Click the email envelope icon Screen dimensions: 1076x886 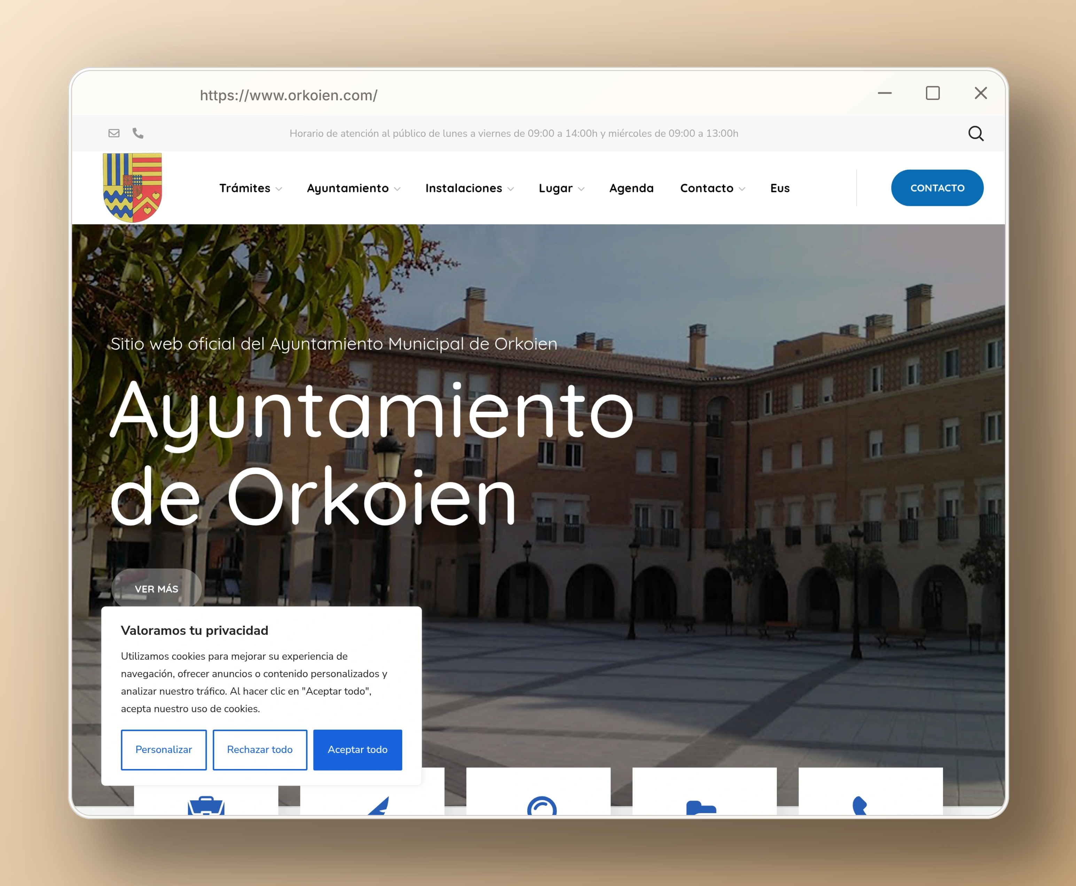[114, 133]
